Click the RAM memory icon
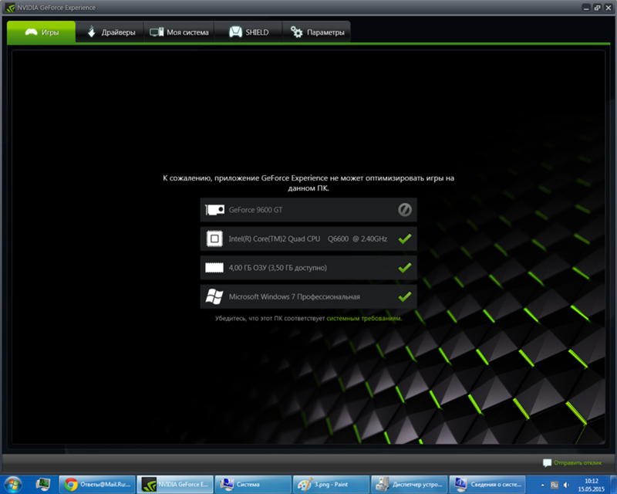The width and height of the screenshot is (617, 494). click(x=214, y=268)
